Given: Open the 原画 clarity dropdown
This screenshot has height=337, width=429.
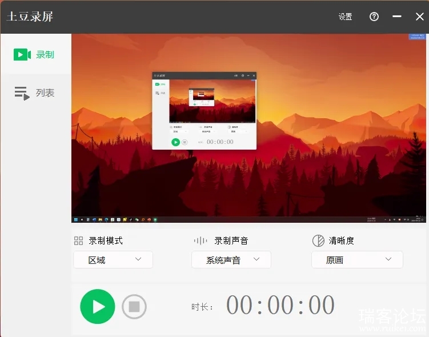Looking at the screenshot, I should click(x=357, y=259).
